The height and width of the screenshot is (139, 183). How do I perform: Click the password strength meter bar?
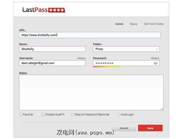[x=115, y=67]
